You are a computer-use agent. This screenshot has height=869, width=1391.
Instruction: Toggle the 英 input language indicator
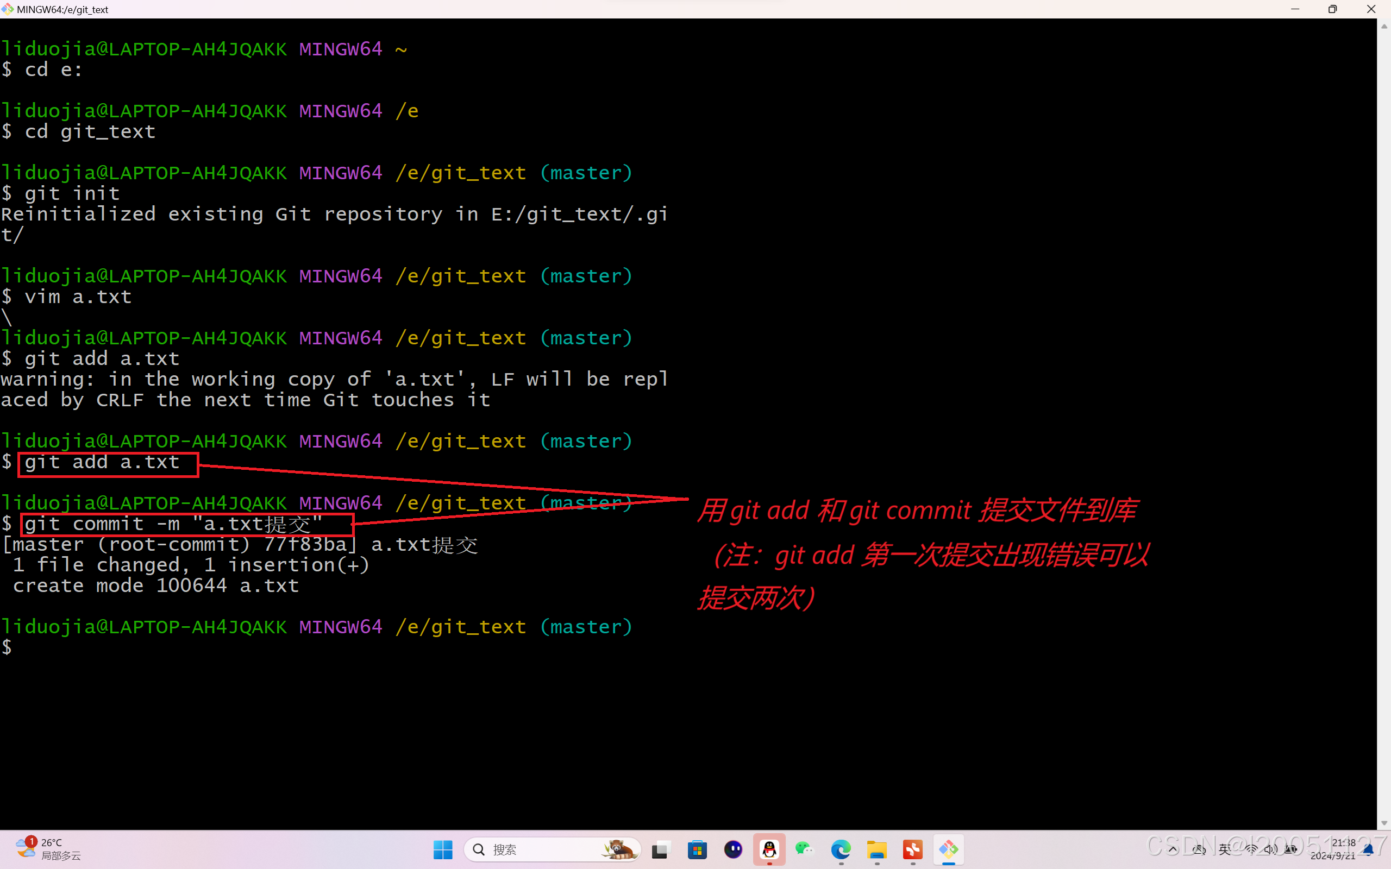point(1225,849)
